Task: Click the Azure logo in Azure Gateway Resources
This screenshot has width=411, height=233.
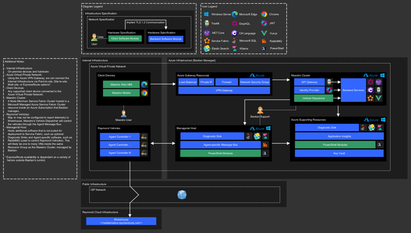Action: click(257, 76)
